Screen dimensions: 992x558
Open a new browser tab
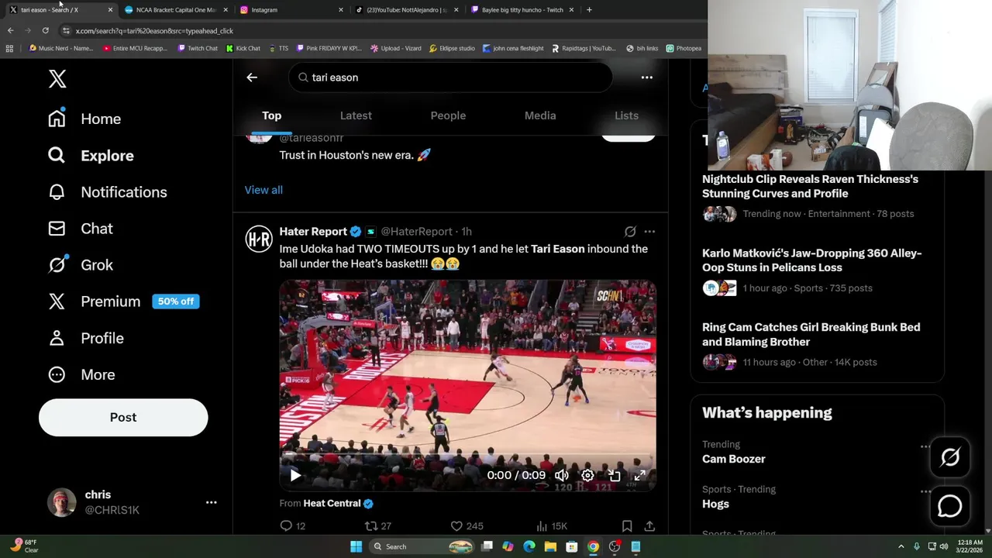point(589,10)
